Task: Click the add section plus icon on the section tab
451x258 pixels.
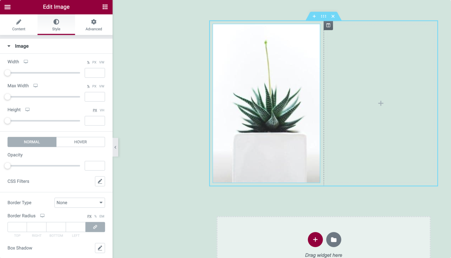Action: (x=314, y=16)
